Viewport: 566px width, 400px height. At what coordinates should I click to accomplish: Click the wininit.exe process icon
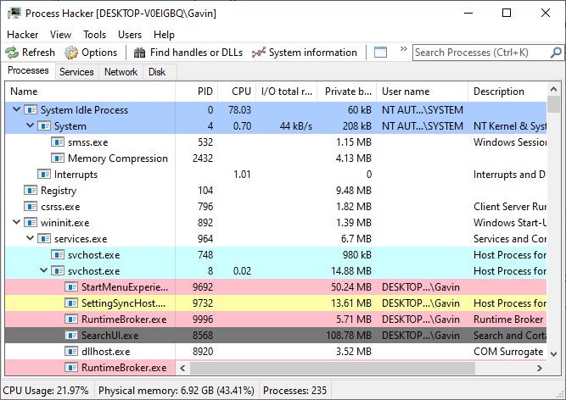tap(31, 222)
